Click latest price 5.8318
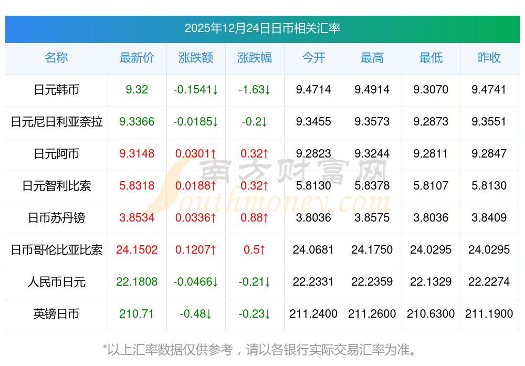Viewport: 525px width, 366px height. pyautogui.click(x=136, y=185)
